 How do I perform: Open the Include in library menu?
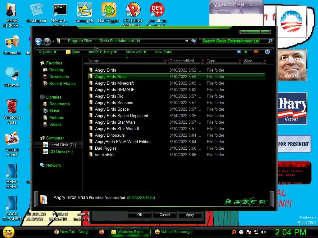coord(102,52)
